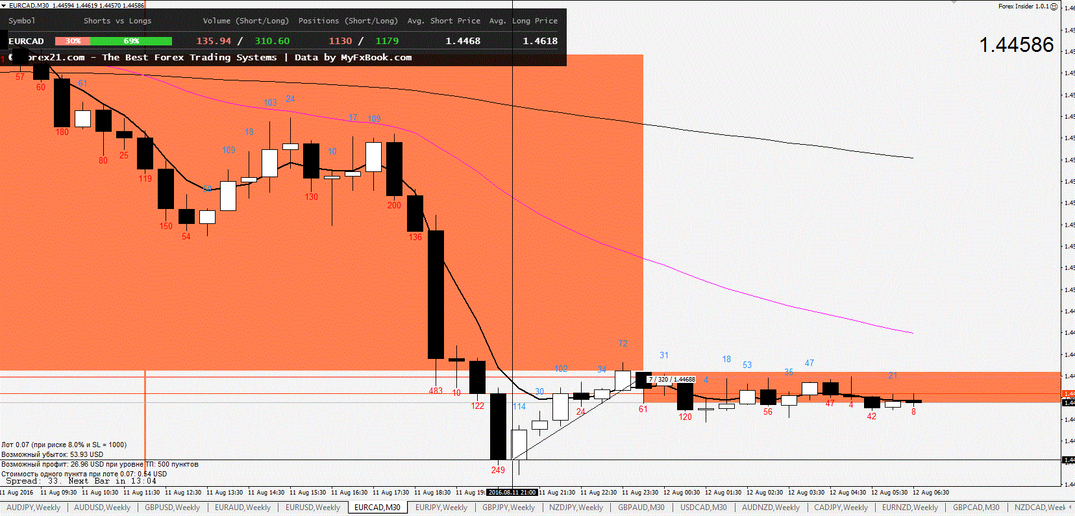
Task: Click the blue volume number 72
Action: click(x=623, y=343)
